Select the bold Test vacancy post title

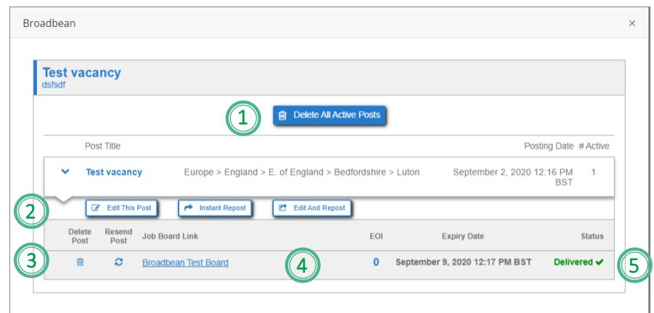[x=114, y=172]
